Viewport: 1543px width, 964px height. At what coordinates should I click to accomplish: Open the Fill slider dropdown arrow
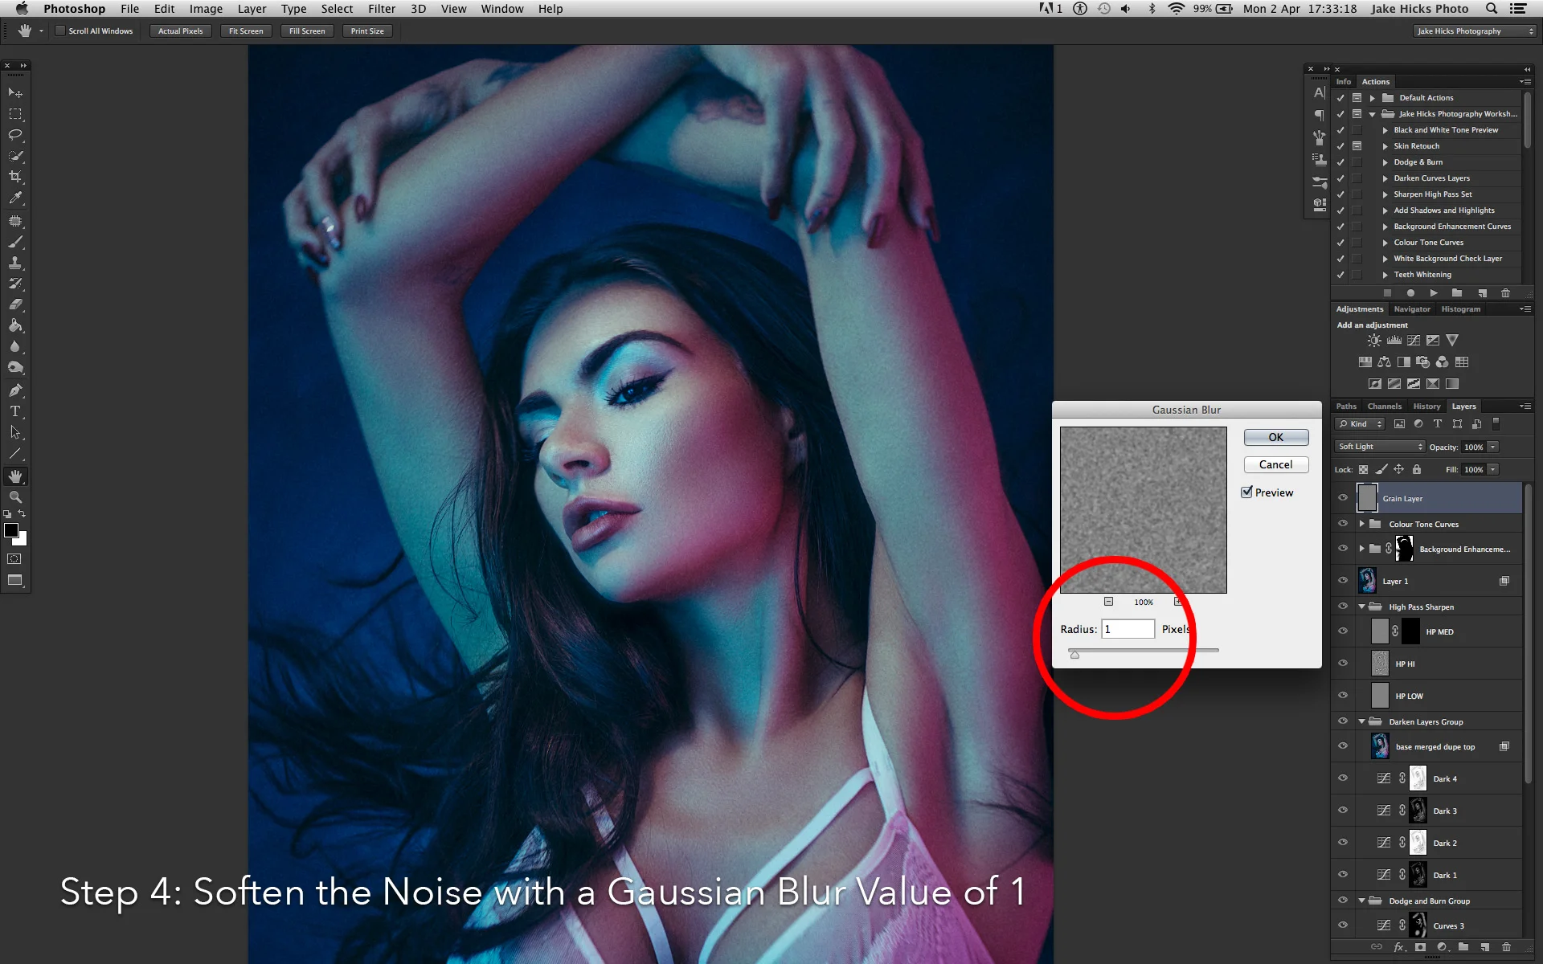tap(1493, 469)
